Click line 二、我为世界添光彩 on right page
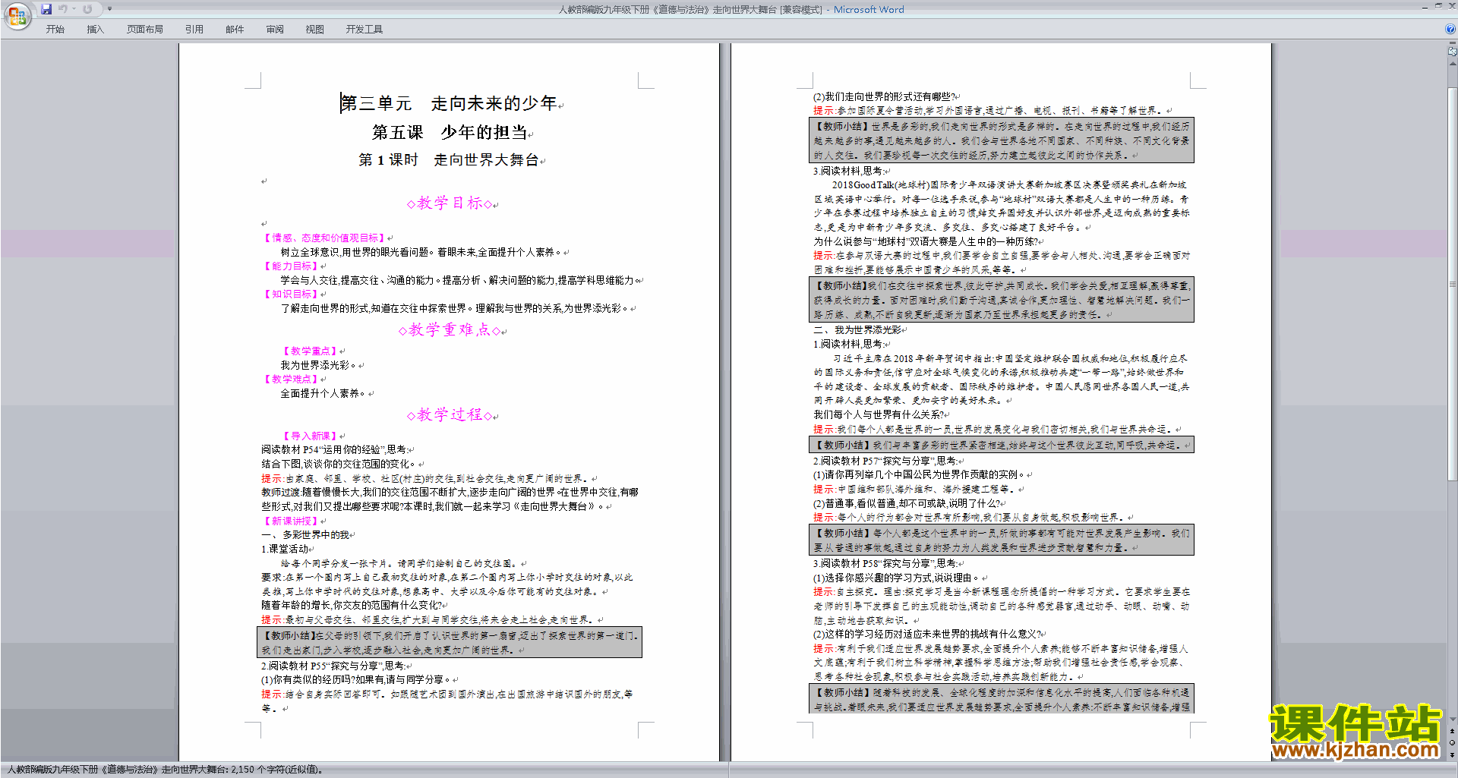The image size is (1458, 778). tap(857, 330)
